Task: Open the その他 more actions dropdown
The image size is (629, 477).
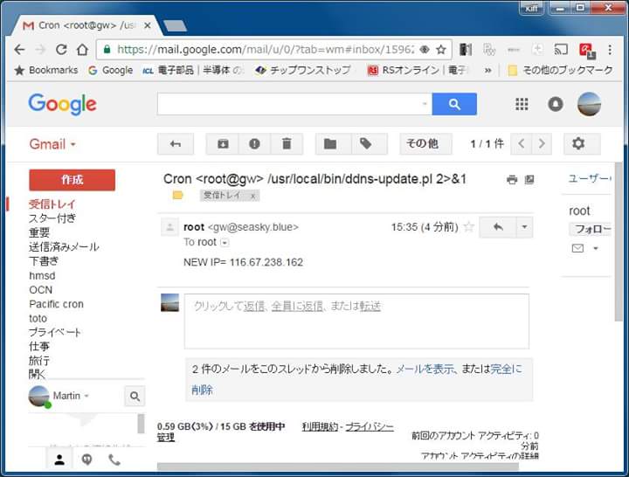Action: tap(425, 143)
